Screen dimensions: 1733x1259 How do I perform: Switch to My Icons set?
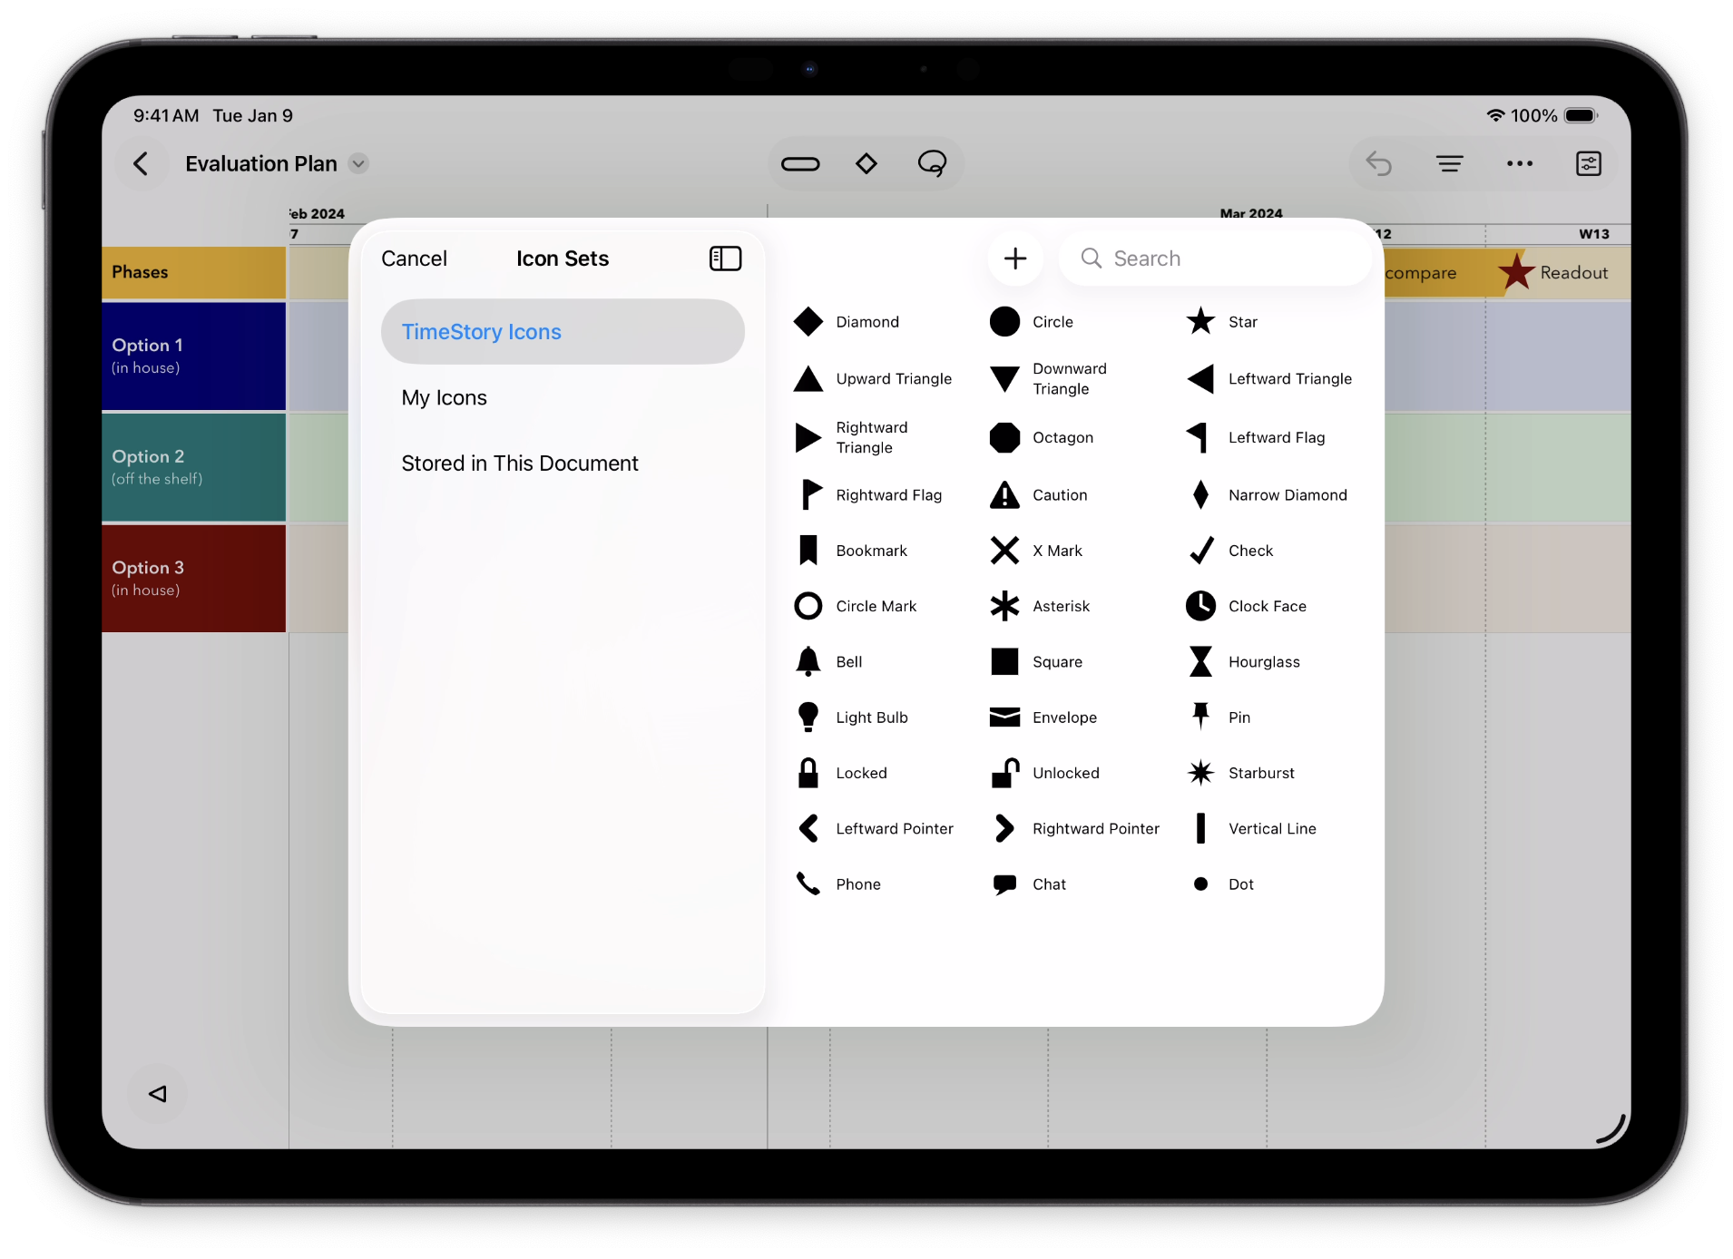click(445, 398)
